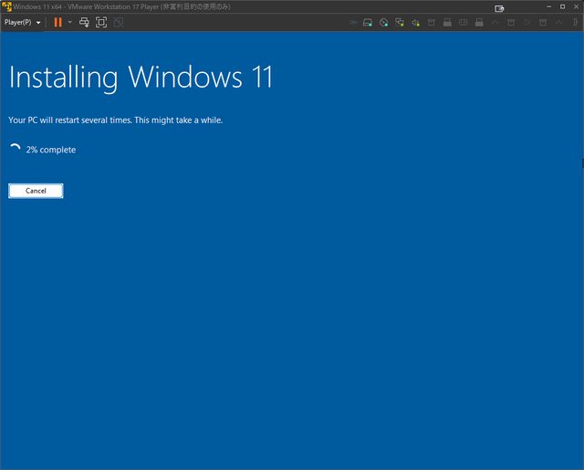Toggle the network adapter device icon
Viewport: 584px width, 470px height.
[400, 22]
